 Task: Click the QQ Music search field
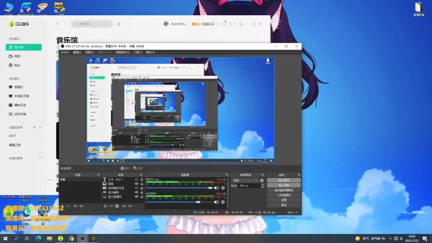(92, 24)
